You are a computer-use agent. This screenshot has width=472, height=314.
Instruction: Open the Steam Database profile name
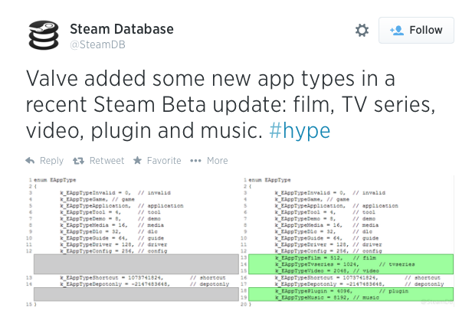121,29
